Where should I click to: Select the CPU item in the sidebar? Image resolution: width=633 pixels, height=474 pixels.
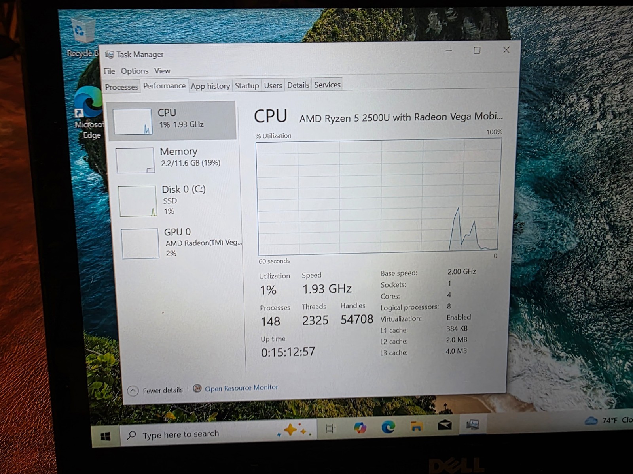[x=172, y=120]
